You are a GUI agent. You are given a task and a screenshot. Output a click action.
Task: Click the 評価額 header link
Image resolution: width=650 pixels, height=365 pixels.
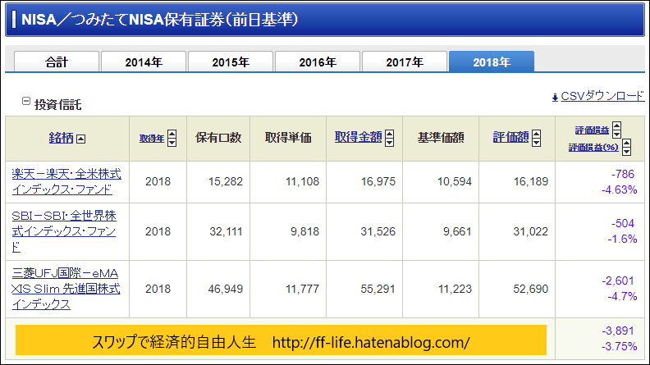coord(510,137)
